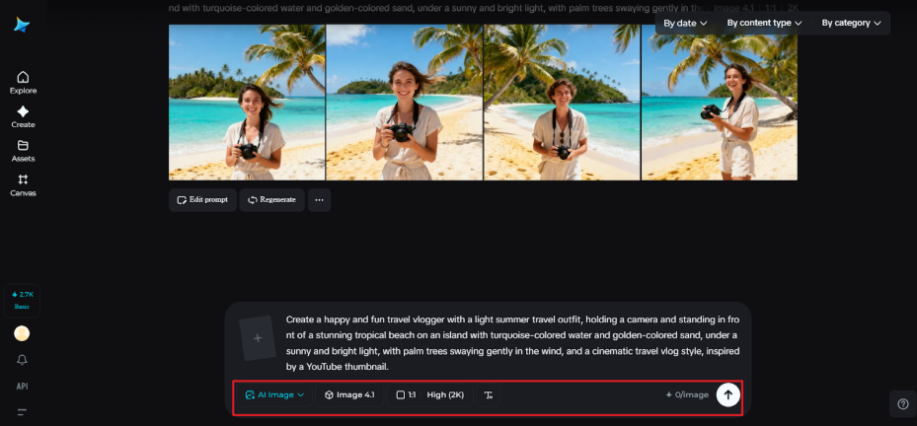Image resolution: width=917 pixels, height=426 pixels.
Task: Click the app logo at top left
Action: (22, 24)
